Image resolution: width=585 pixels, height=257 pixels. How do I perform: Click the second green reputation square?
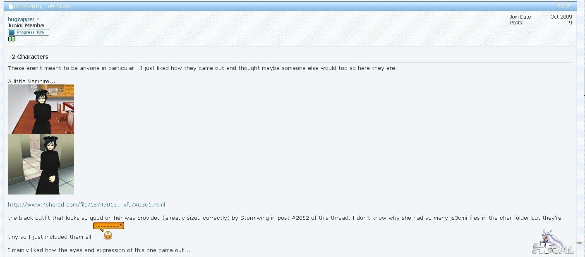tap(13, 39)
